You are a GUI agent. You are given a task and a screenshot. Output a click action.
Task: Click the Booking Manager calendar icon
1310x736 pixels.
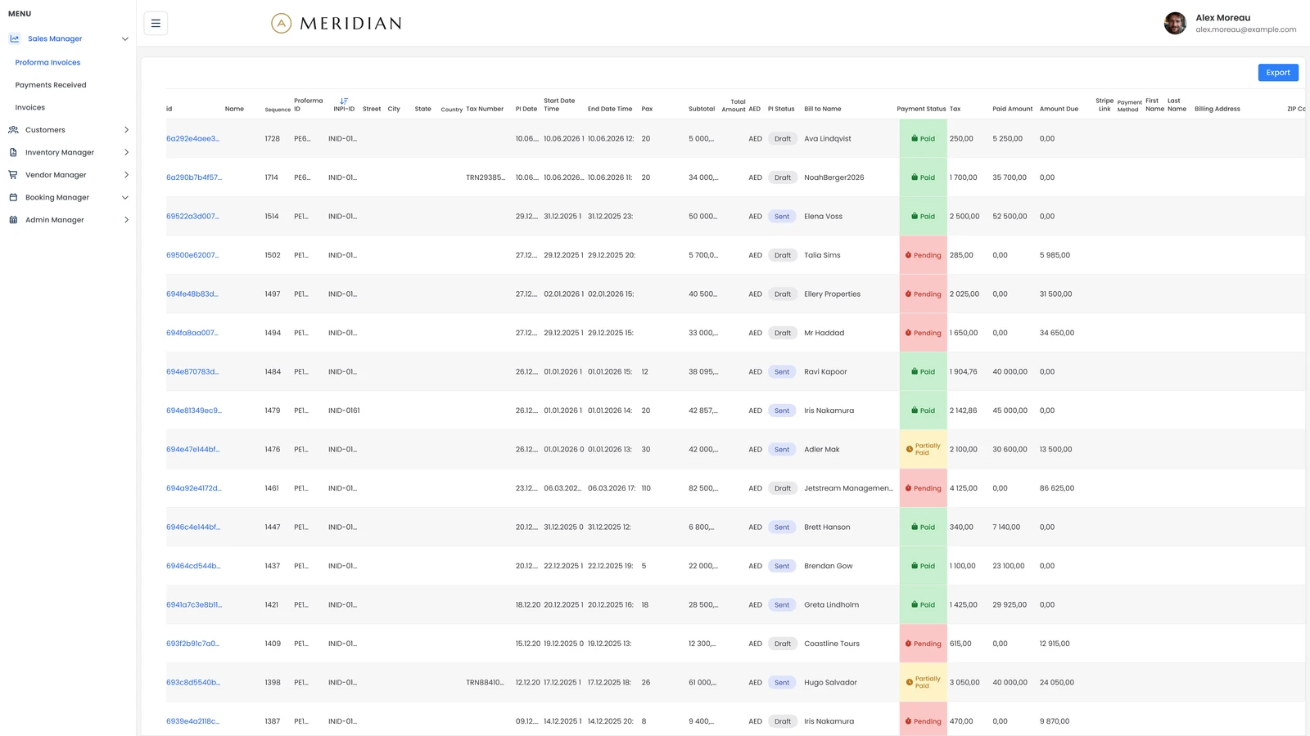tap(13, 197)
